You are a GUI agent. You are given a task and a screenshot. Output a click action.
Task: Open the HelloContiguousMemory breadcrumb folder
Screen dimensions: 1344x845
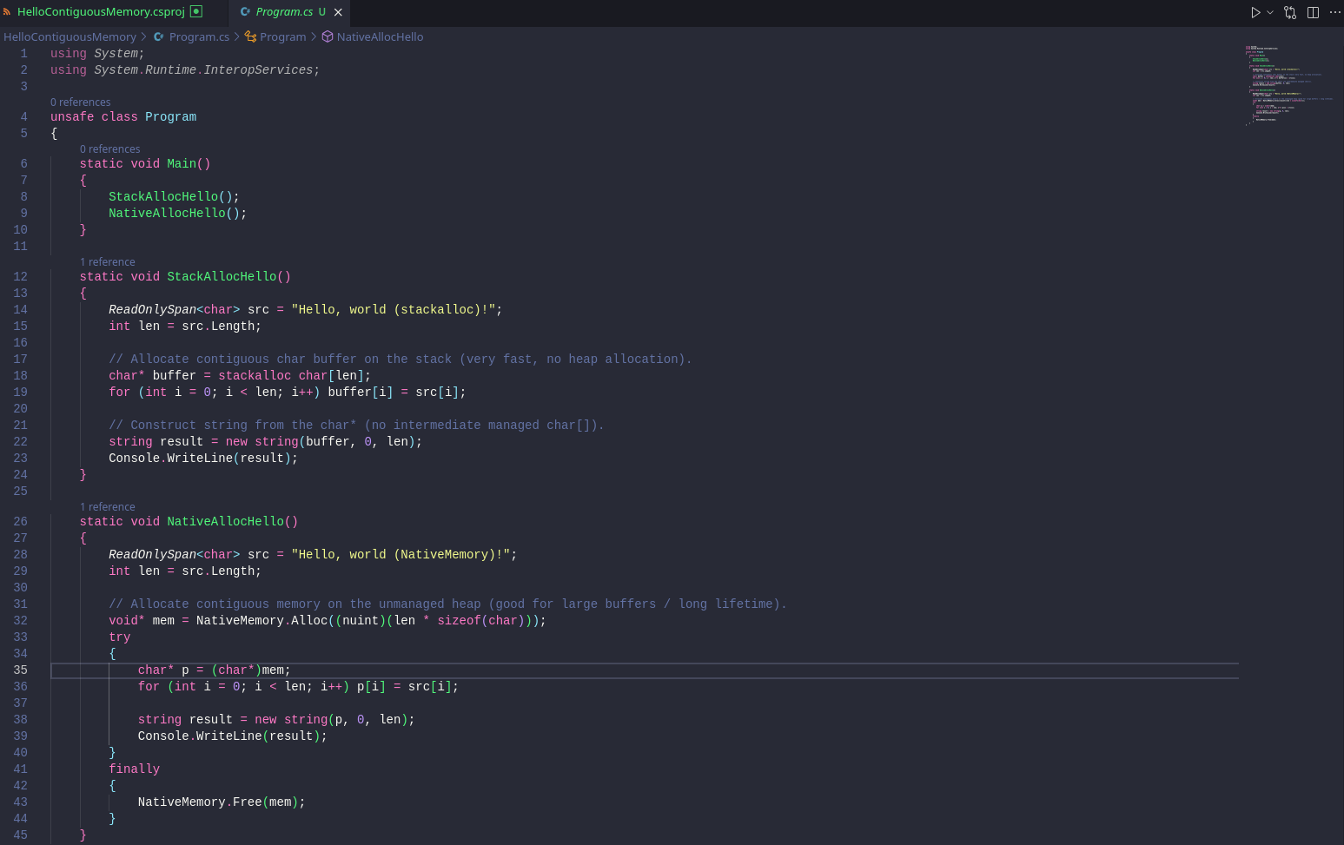pos(70,36)
